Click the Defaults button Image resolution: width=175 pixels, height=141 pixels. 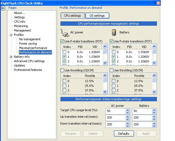click(x=124, y=134)
